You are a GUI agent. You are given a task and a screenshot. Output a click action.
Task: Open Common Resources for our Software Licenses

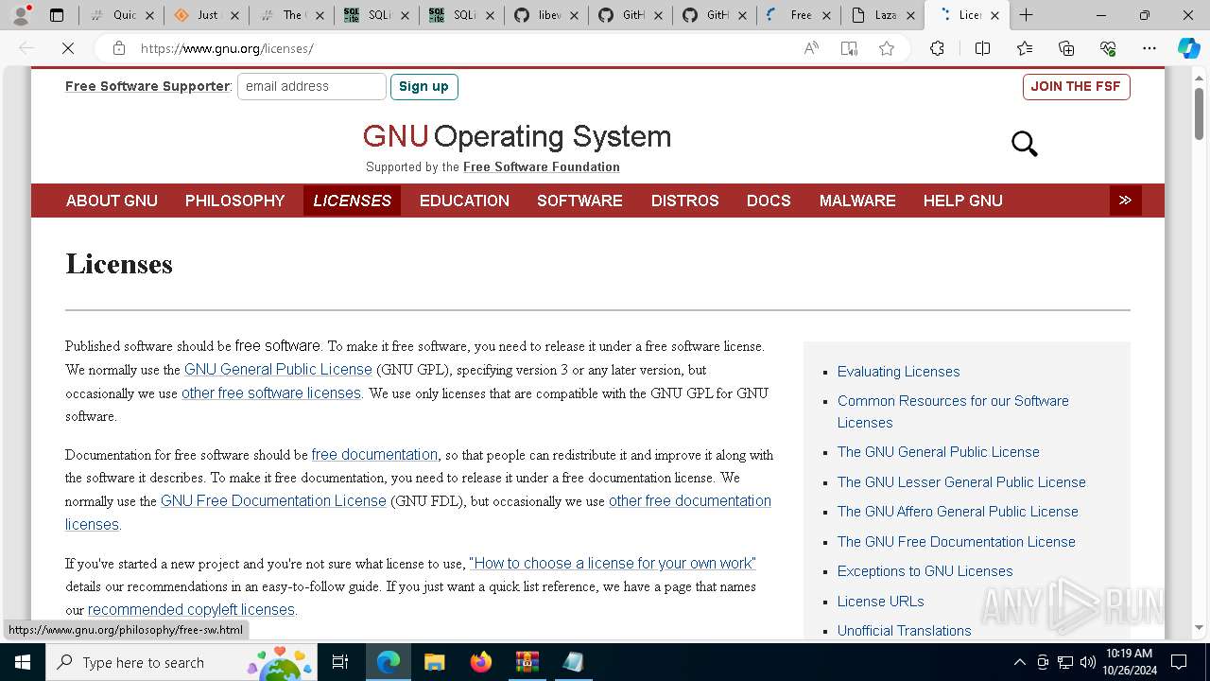pos(953,411)
